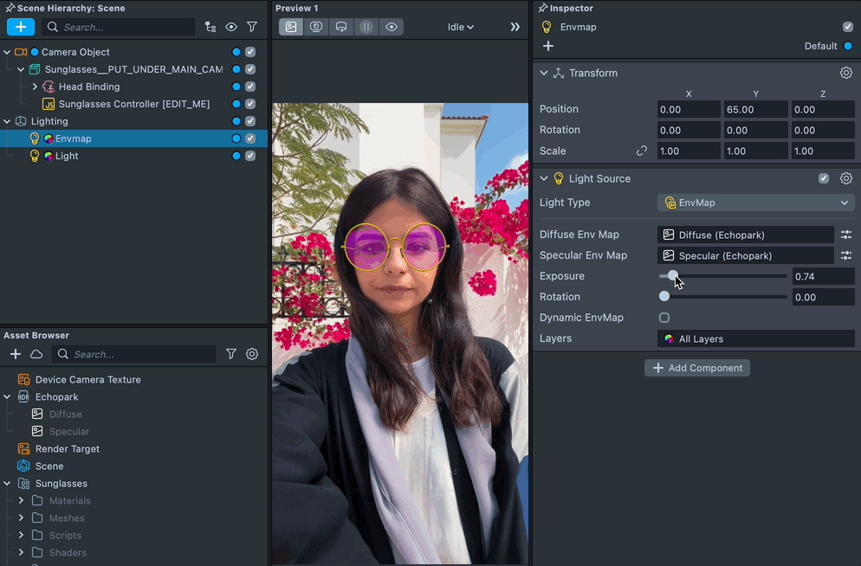The image size is (861, 566).
Task: Uncheck the Sunglasses Controller object checkbox
Action: (x=250, y=104)
